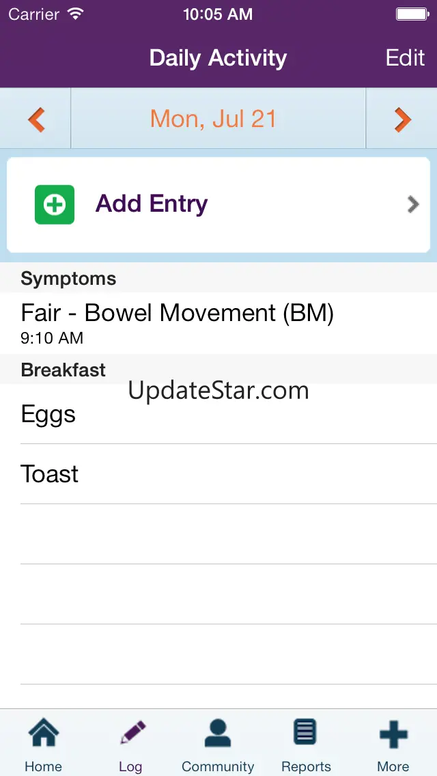Switch to the Reports tab label
The image size is (437, 776).
point(306,766)
